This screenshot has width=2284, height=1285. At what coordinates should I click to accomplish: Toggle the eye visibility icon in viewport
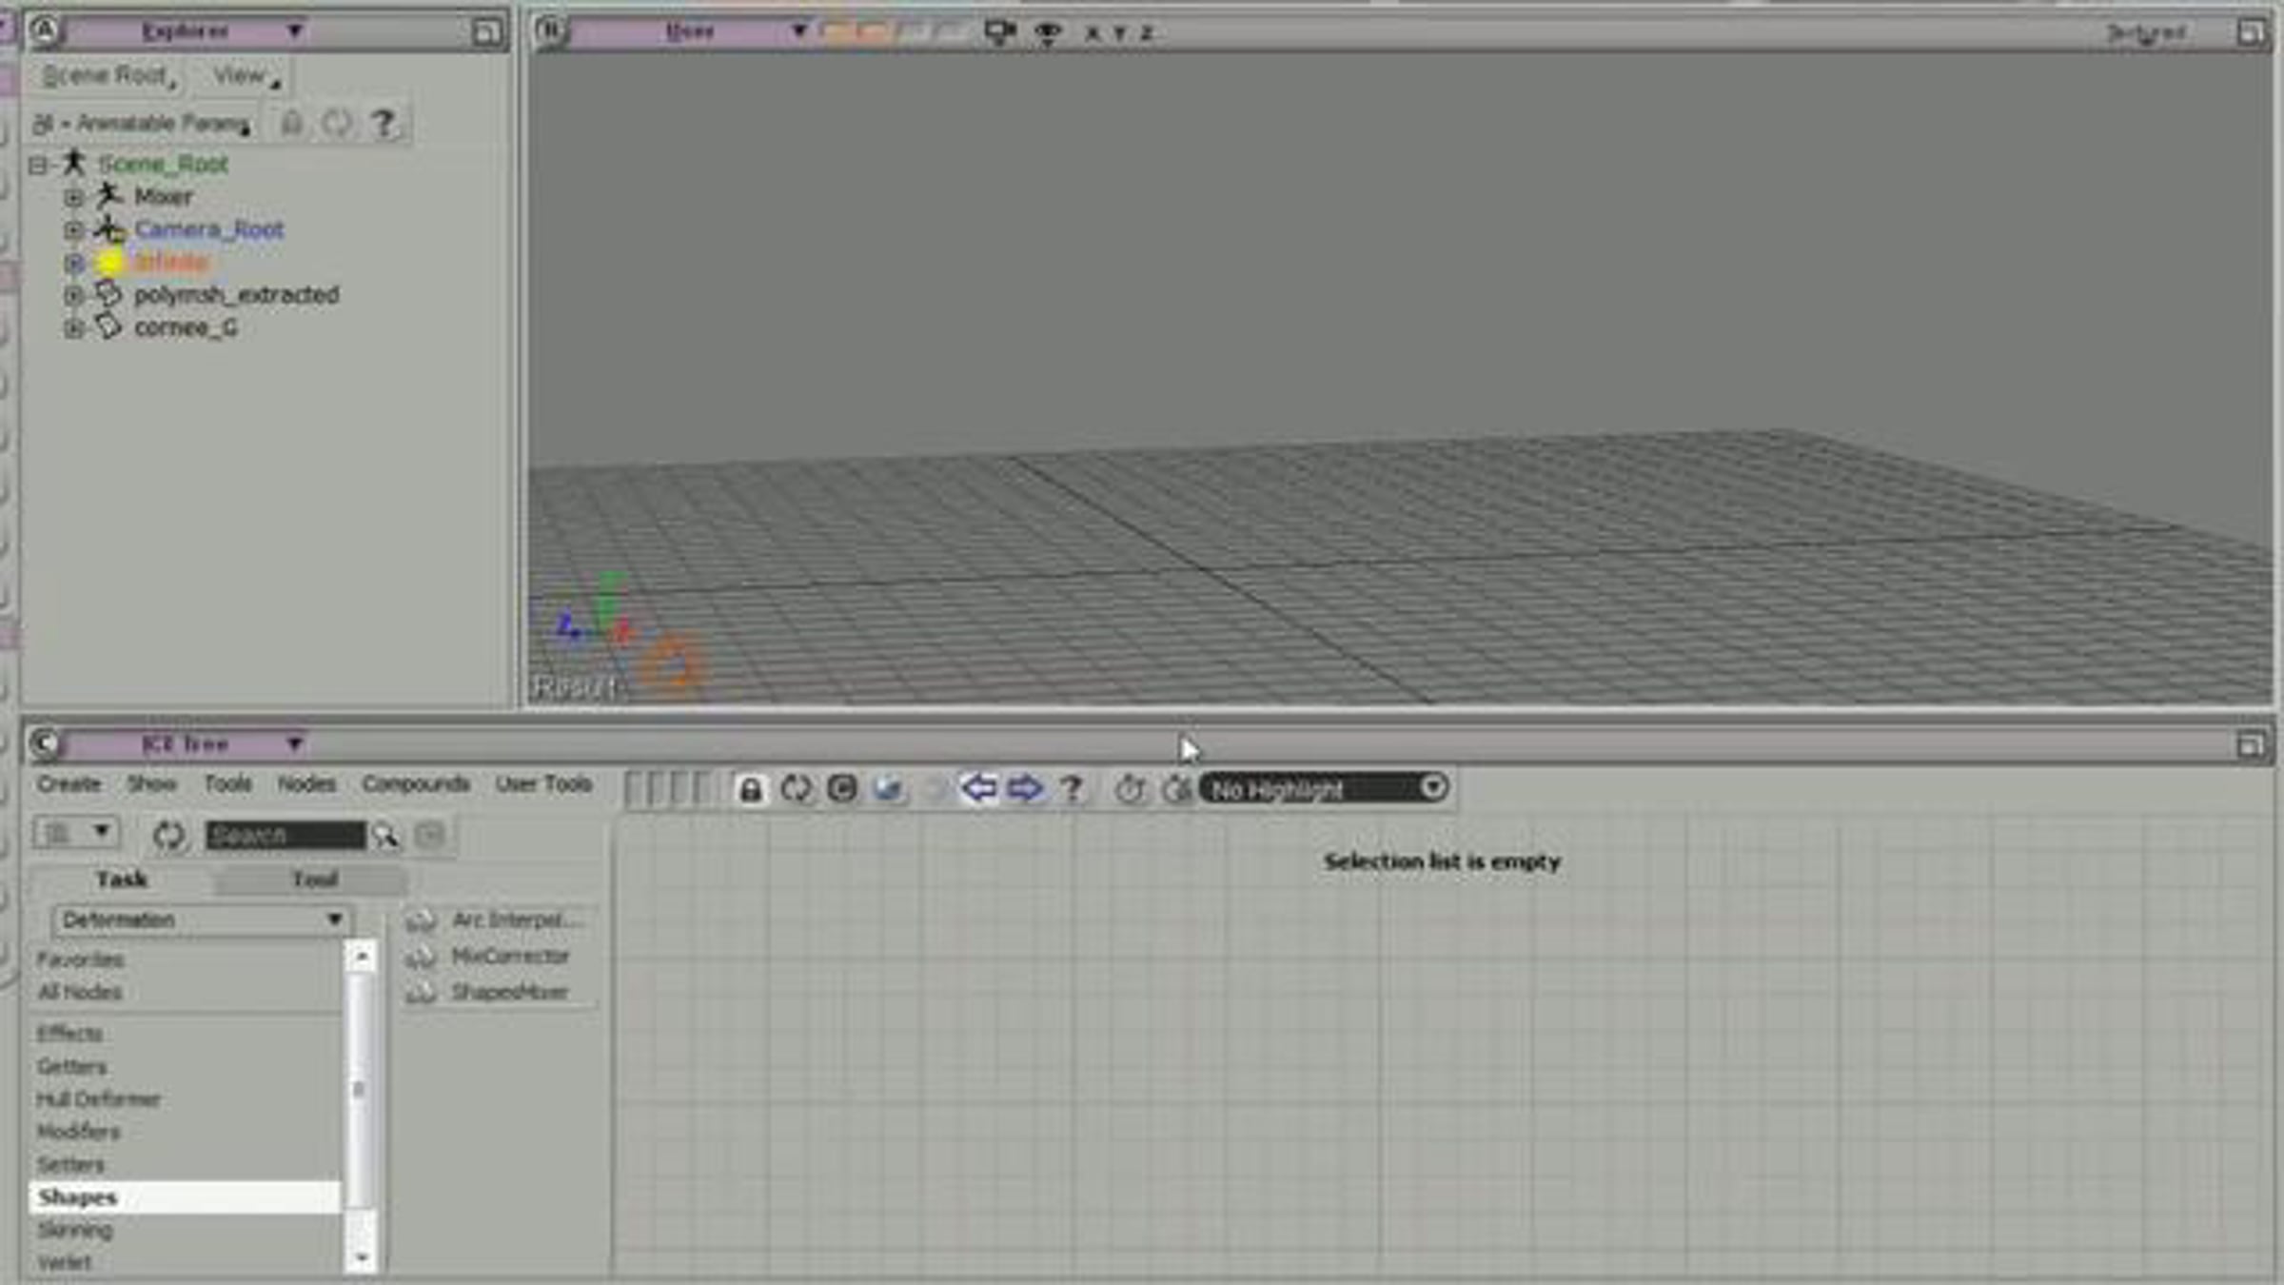[x=1048, y=33]
